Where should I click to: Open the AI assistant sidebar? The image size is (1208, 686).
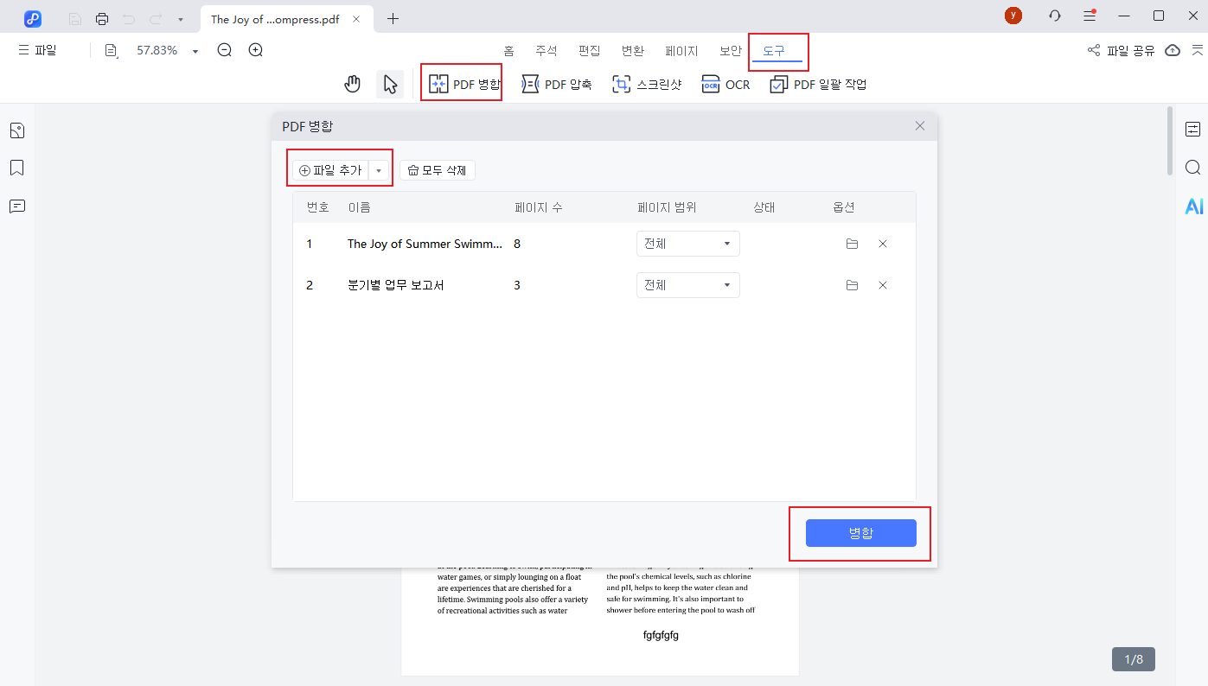tap(1193, 206)
